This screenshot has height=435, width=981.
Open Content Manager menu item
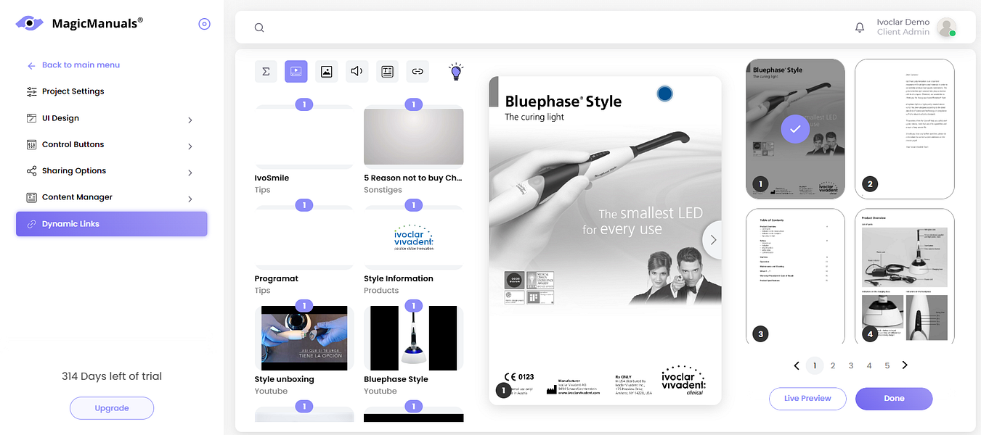click(x=111, y=197)
